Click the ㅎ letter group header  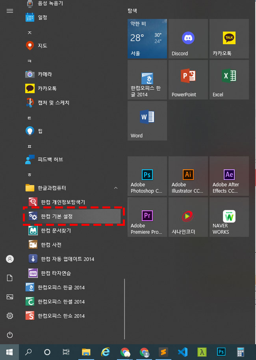pos(30,175)
